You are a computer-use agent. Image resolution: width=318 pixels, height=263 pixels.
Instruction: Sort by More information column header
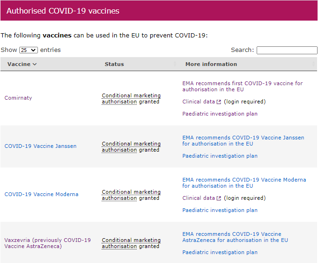211,64
